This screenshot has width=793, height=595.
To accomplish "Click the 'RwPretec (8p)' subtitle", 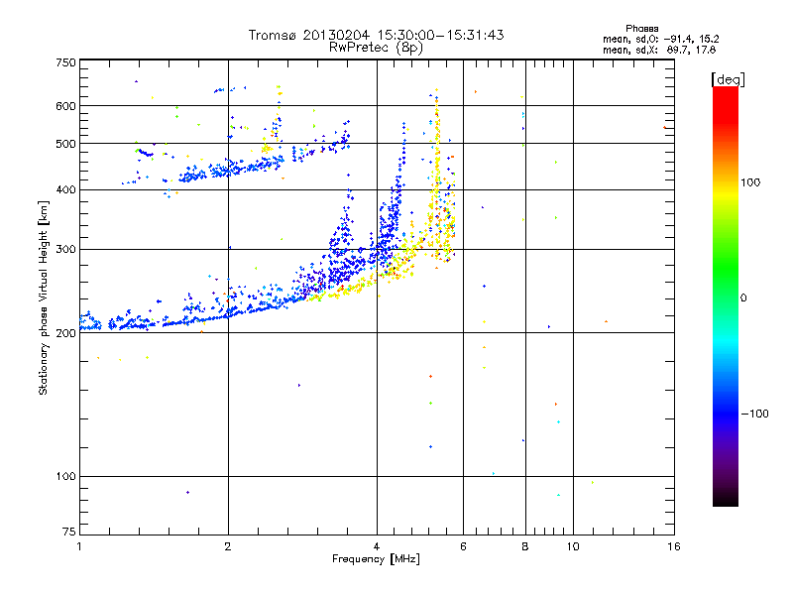I will pos(376,48).
